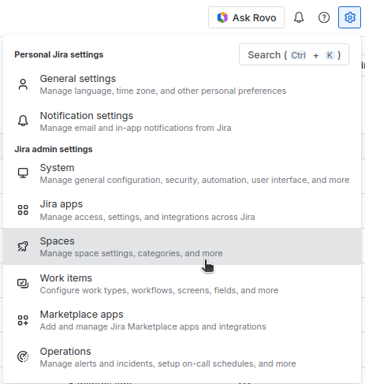The width and height of the screenshot is (365, 384).
Task: Click the settings gear icon
Action: click(x=349, y=17)
